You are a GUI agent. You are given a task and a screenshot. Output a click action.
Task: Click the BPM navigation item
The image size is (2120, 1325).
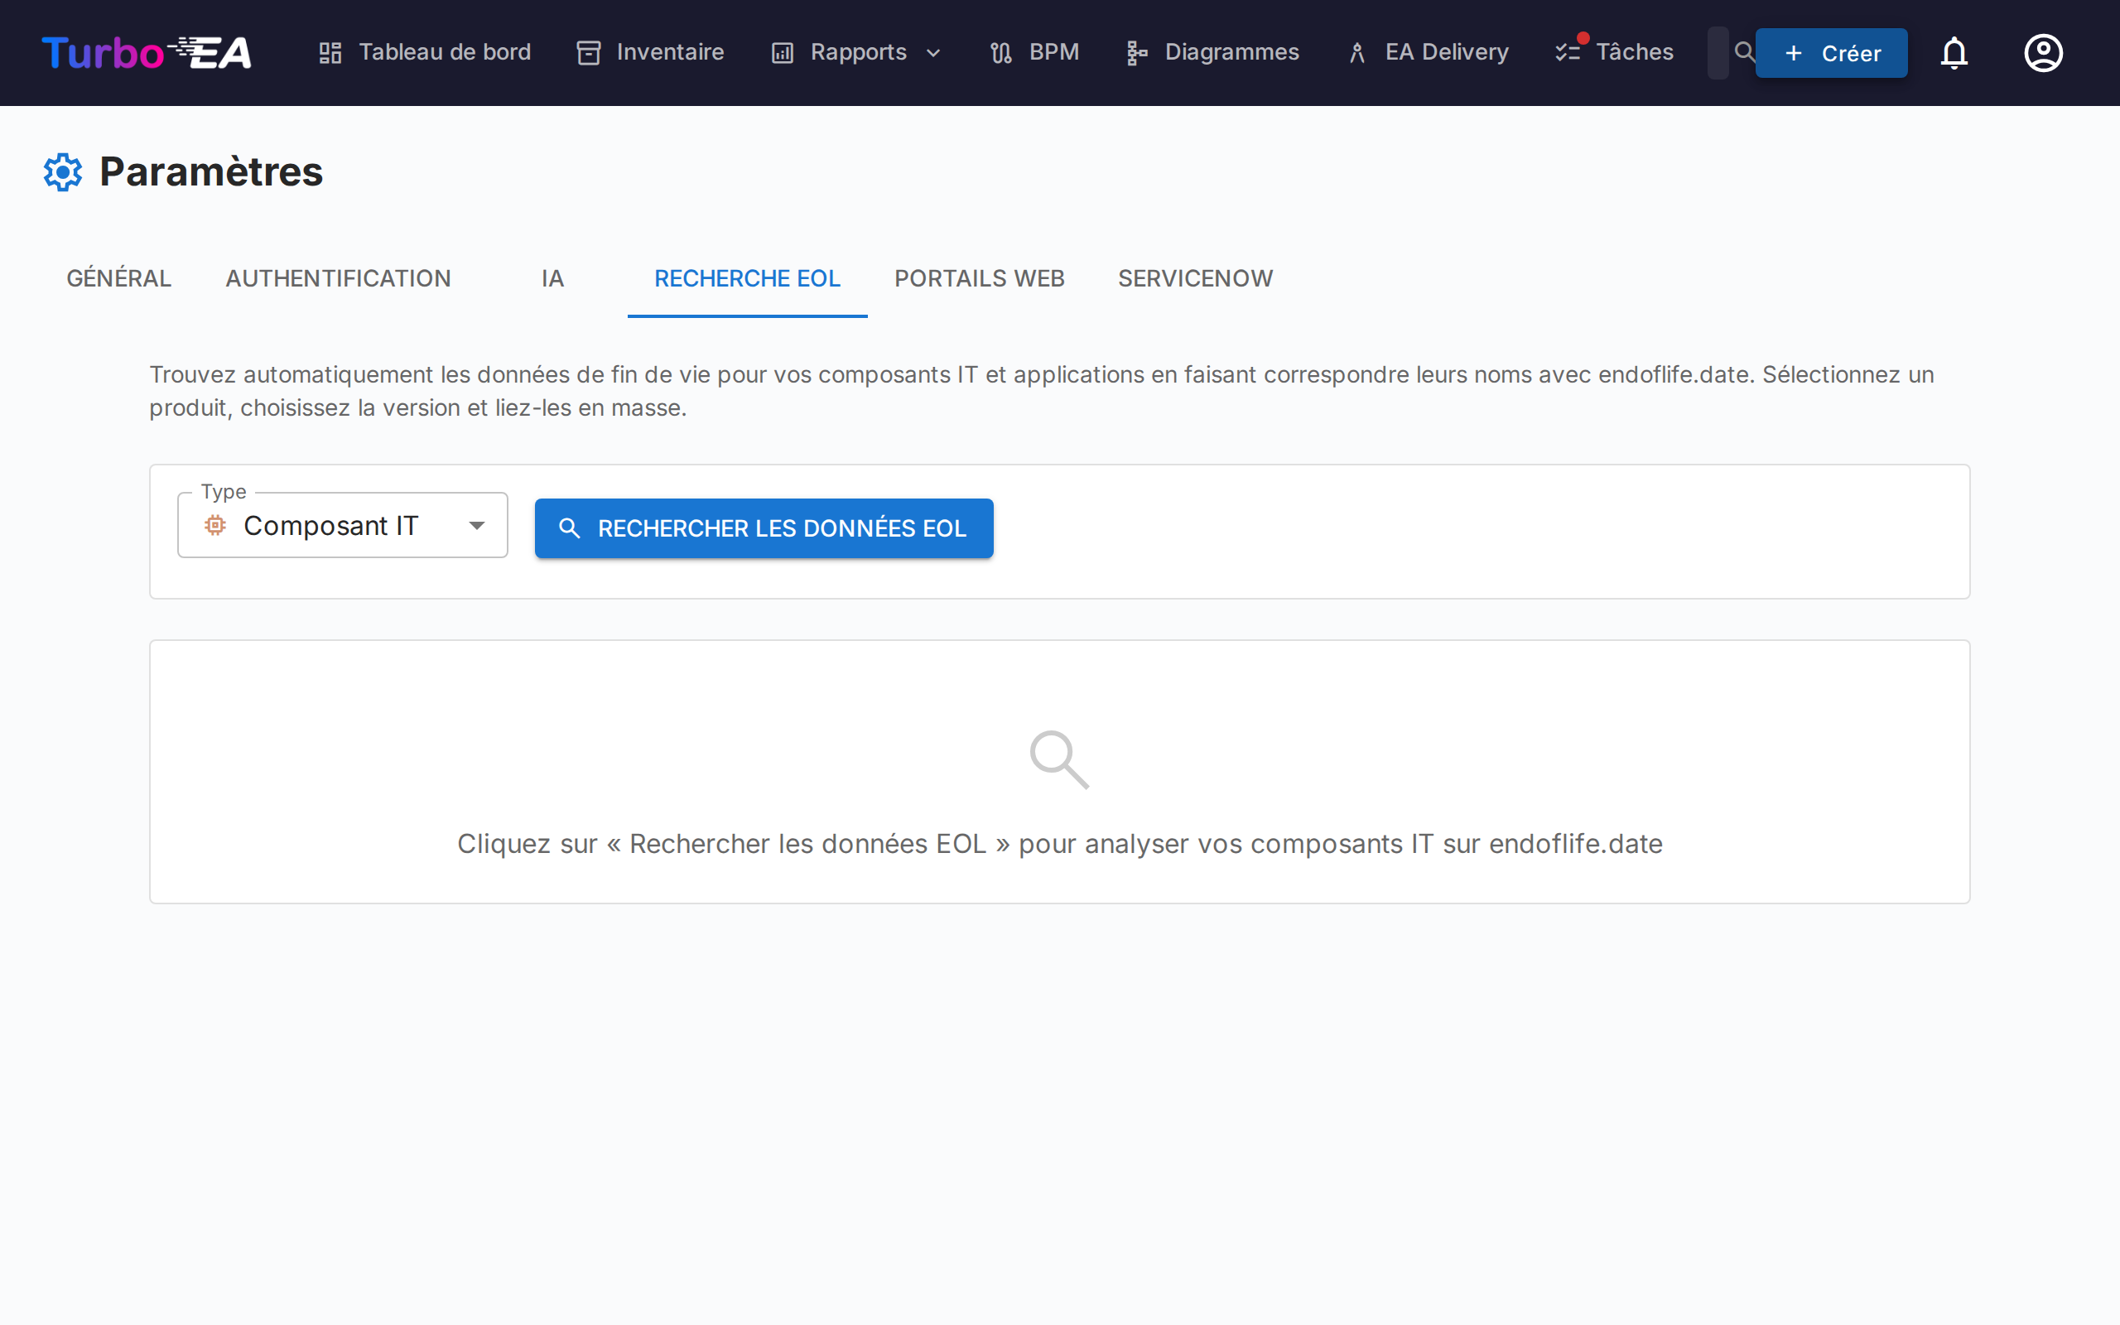(x=1034, y=52)
